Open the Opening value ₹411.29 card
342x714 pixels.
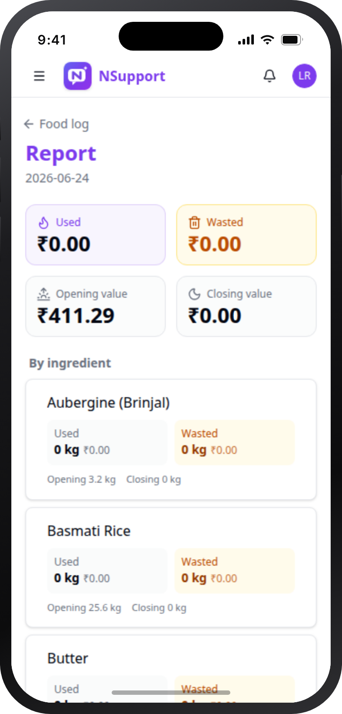tap(96, 306)
